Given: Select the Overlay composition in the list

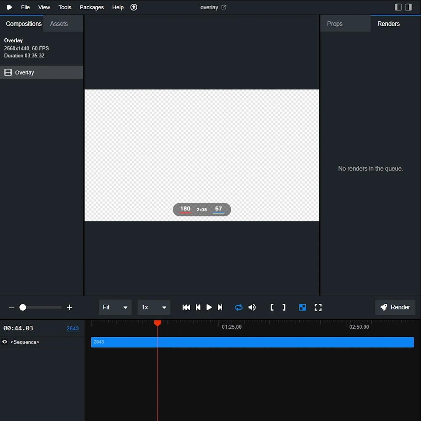Looking at the screenshot, I should (x=42, y=72).
